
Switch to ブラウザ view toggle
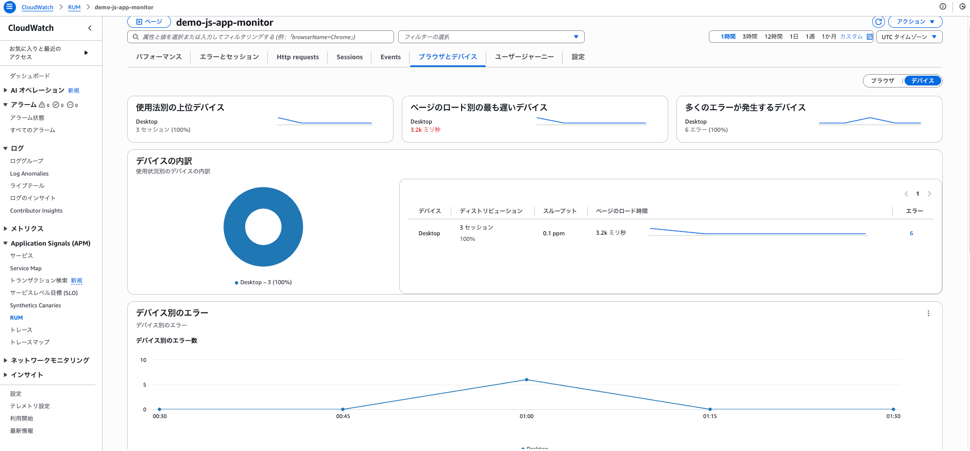pos(882,80)
